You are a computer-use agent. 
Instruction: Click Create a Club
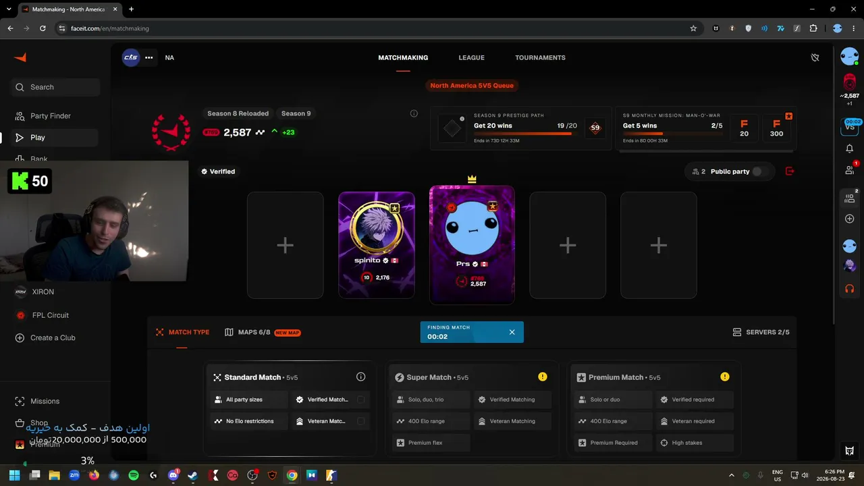click(53, 337)
